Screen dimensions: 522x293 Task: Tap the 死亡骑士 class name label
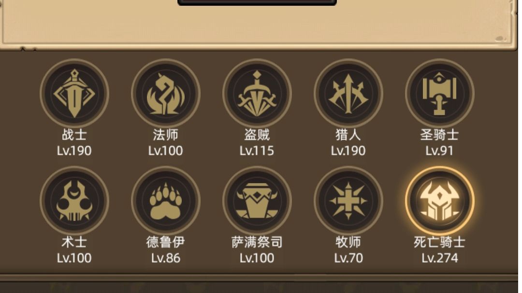pyautogui.click(x=440, y=242)
